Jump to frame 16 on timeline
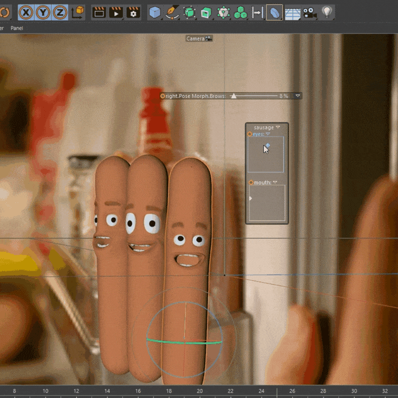The height and width of the screenshot is (398, 398). [x=138, y=391]
